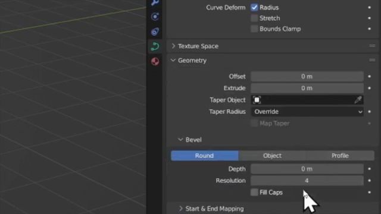This screenshot has width=381, height=214.
Task: Toggle the Map Taper checkbox
Action: click(254, 123)
